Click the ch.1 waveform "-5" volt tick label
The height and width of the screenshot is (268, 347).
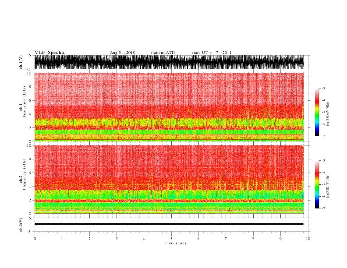coord(30,69)
